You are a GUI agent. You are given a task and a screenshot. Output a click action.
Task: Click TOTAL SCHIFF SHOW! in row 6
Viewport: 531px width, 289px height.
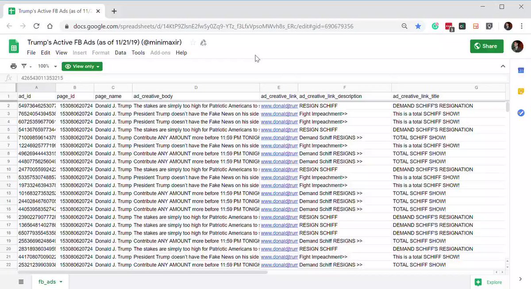tap(419, 138)
